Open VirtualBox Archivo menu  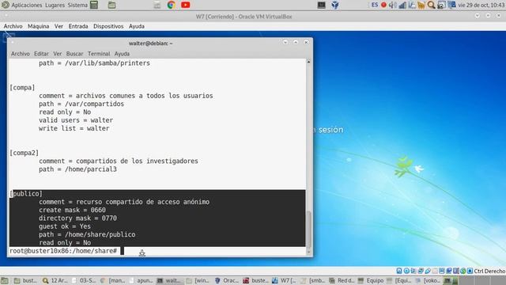click(x=13, y=26)
